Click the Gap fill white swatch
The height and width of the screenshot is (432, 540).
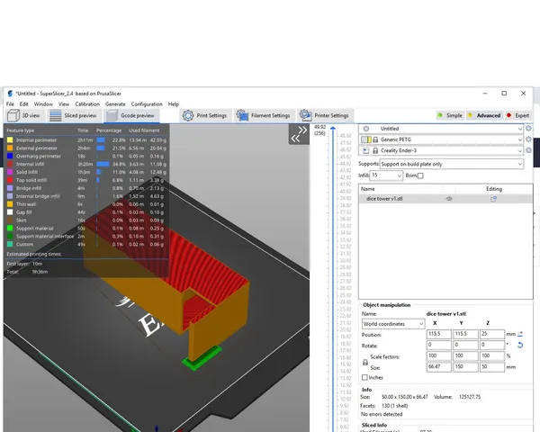(10, 212)
